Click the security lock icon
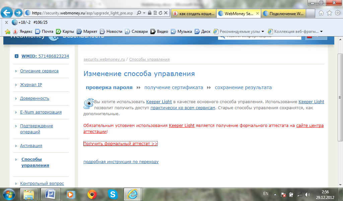 (150, 13)
